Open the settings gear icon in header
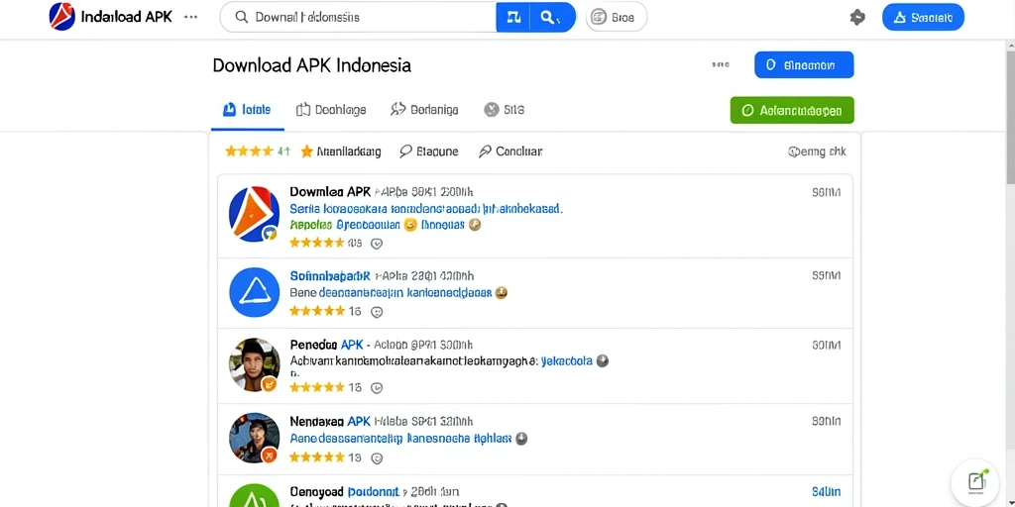Screen dimensions: 1015x507 click(857, 18)
